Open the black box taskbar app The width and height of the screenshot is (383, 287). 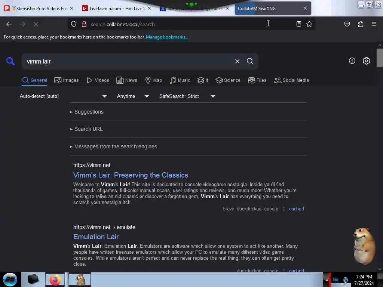pos(33,280)
